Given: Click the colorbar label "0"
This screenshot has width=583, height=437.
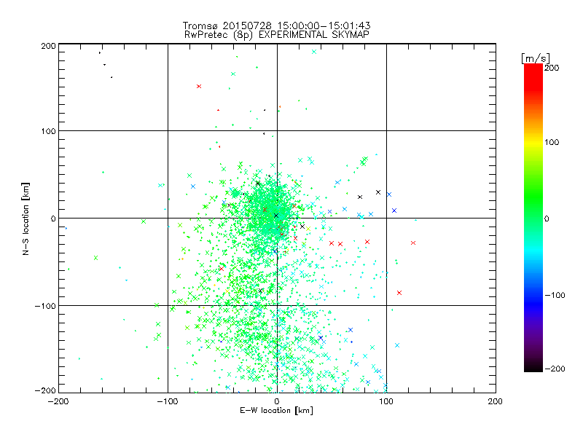Looking at the screenshot, I should (x=547, y=219).
